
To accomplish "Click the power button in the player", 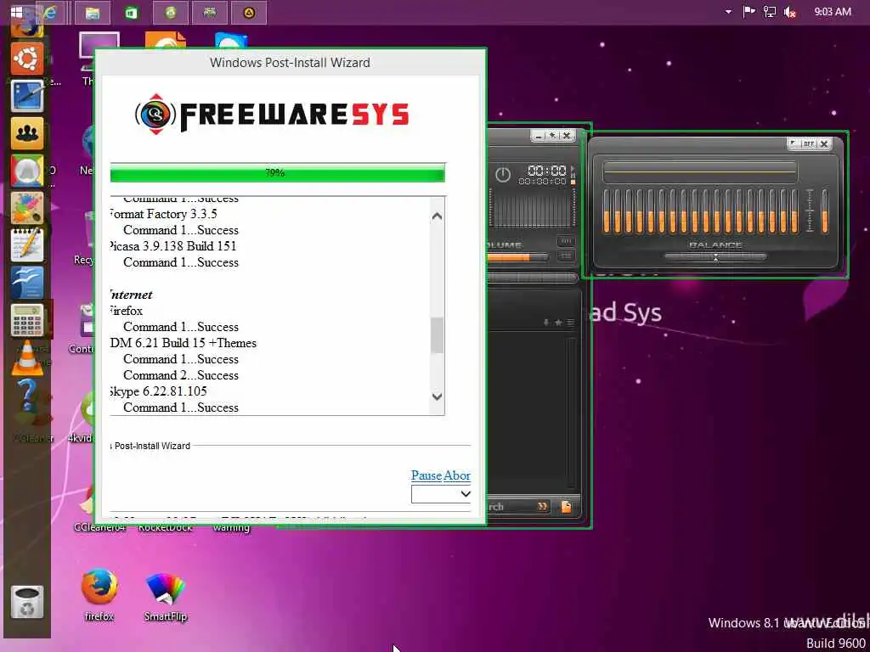I will point(503,175).
